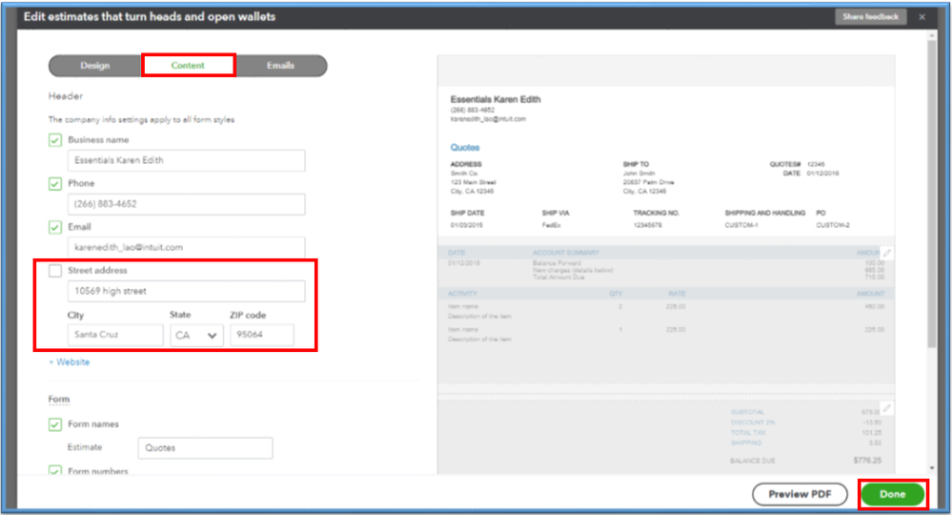Open the Content tab

[189, 66]
